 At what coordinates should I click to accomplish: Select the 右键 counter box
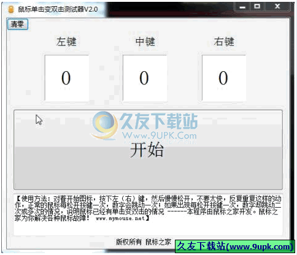223,78
